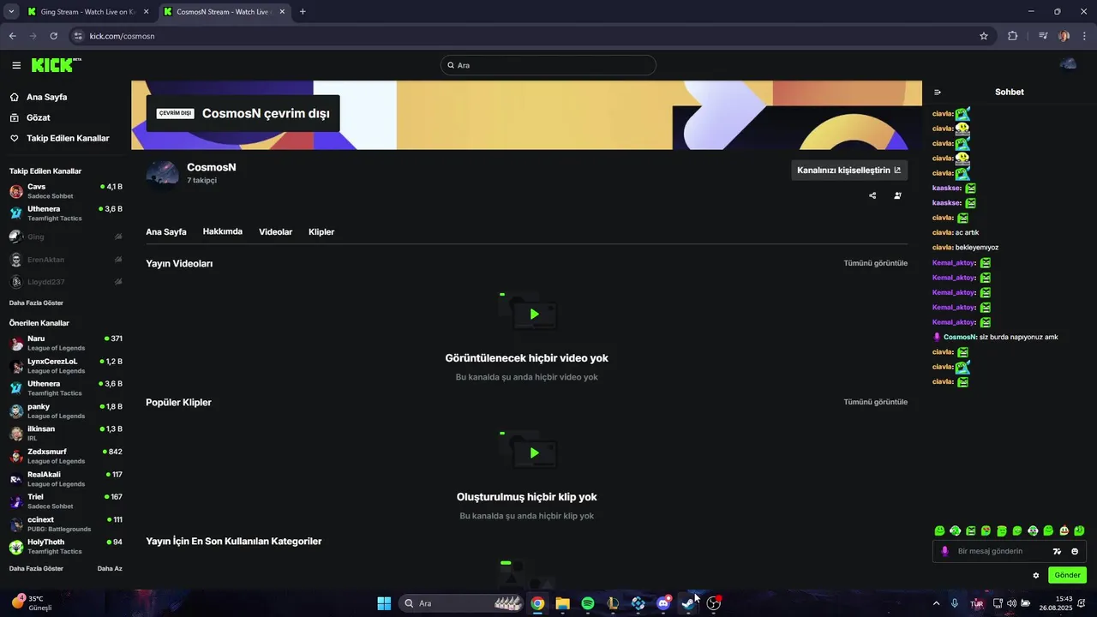Click the CosmosN channel avatar
The image size is (1097, 617).
coord(163,174)
